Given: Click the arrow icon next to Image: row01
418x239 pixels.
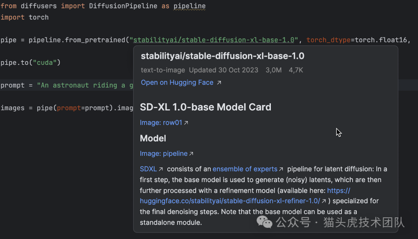Looking at the screenshot, I should pyautogui.click(x=186, y=123).
